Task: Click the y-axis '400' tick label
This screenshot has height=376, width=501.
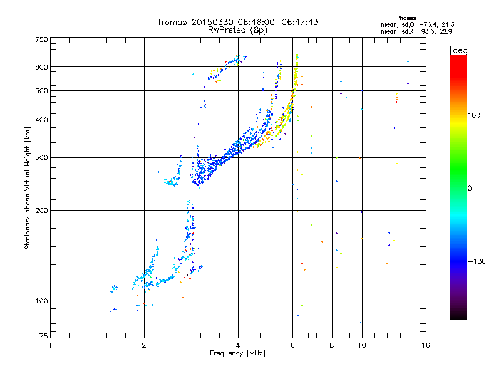Action: click(41, 120)
